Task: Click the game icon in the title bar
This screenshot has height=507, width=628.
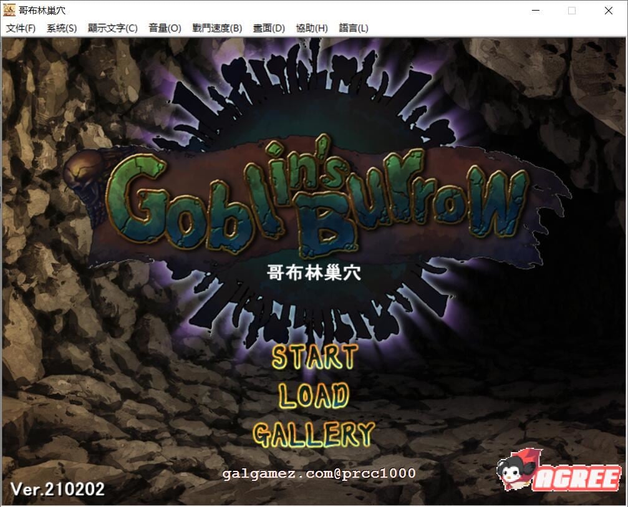Action: pyautogui.click(x=9, y=10)
